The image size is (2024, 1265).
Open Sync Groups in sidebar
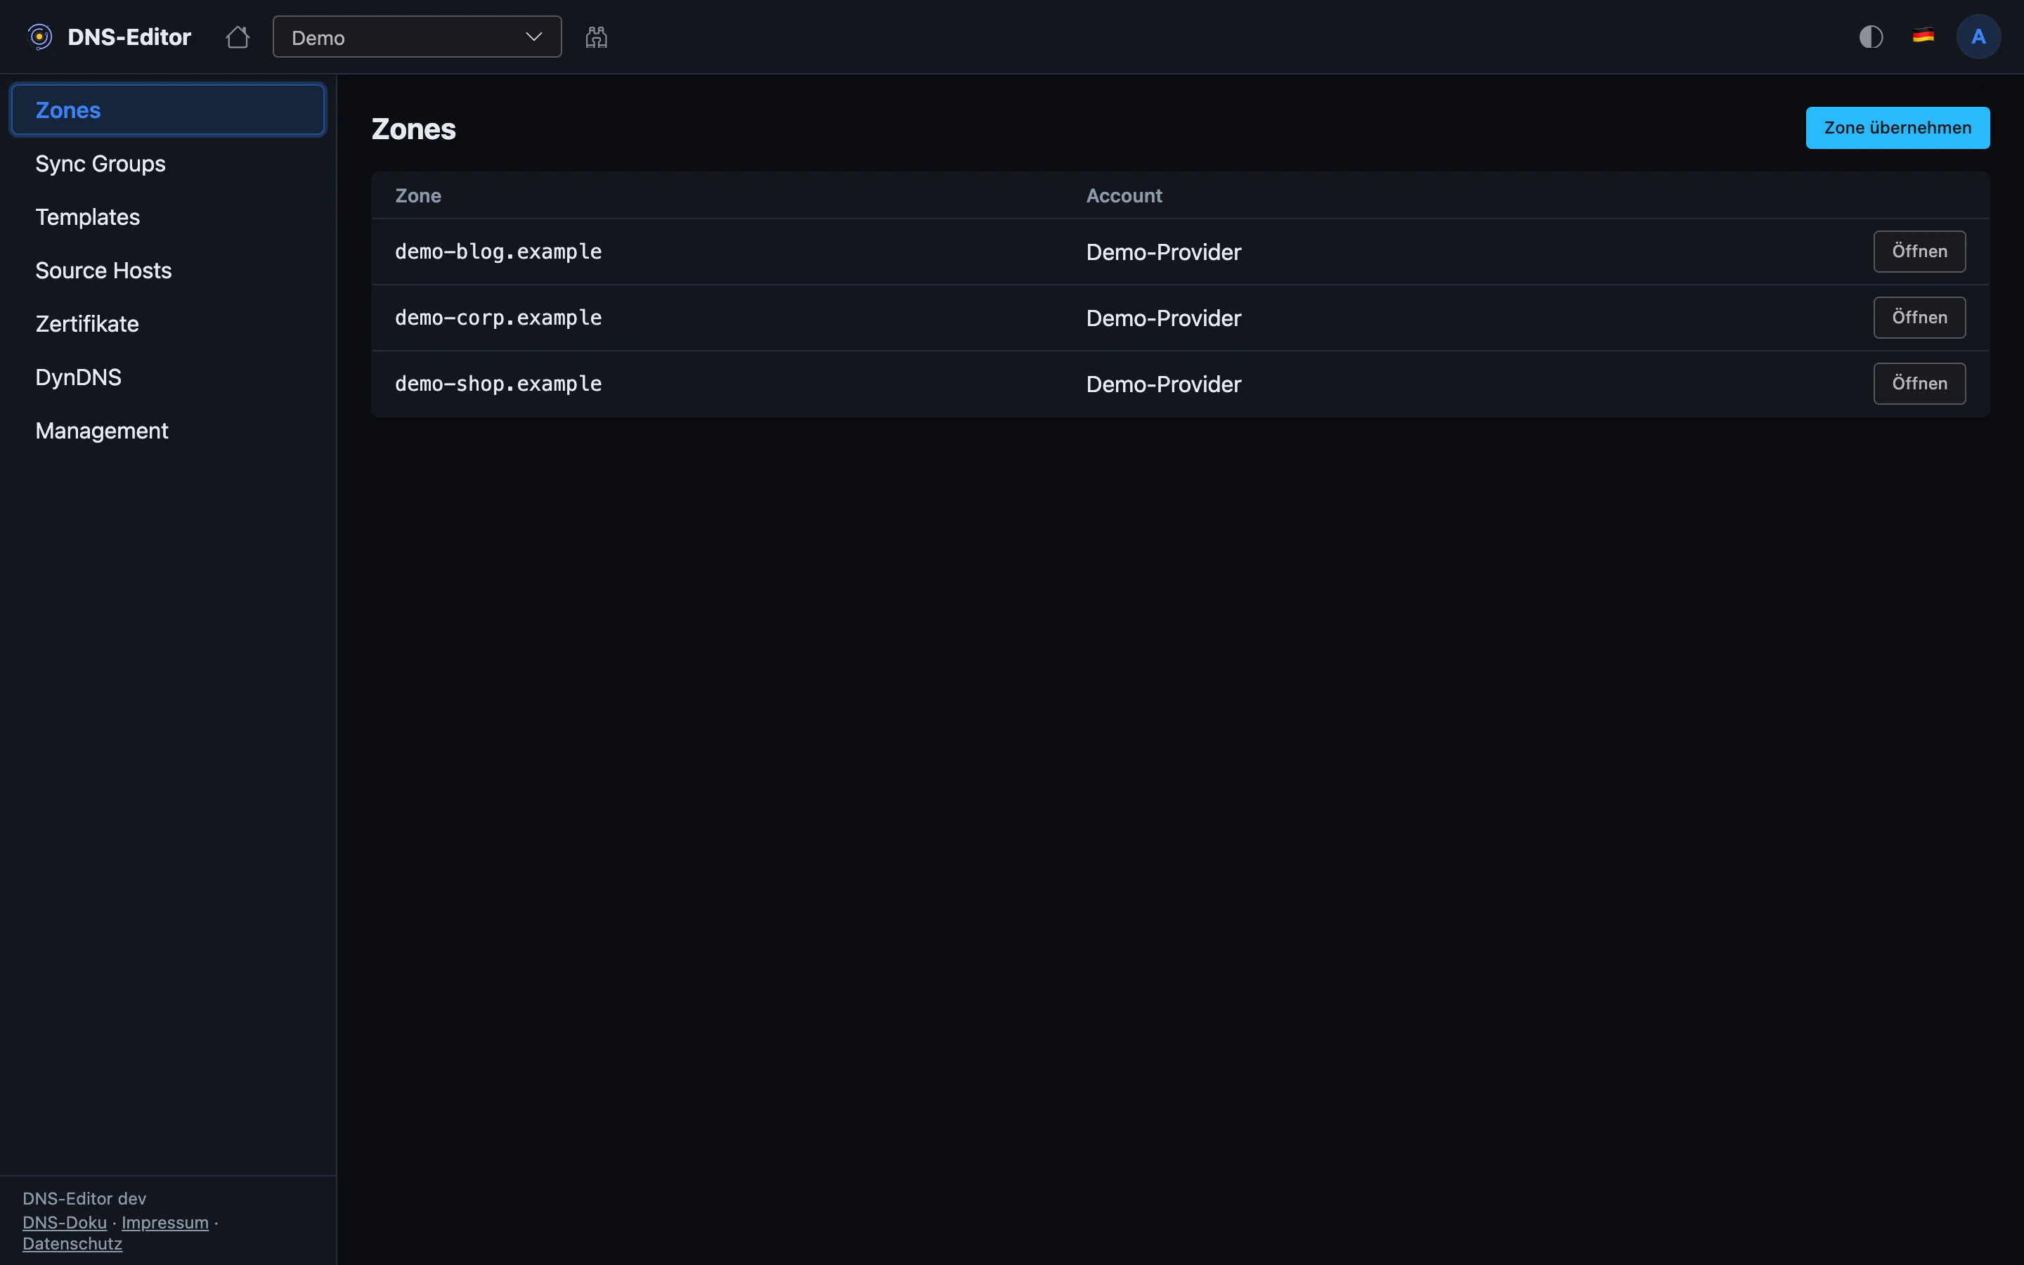(100, 163)
